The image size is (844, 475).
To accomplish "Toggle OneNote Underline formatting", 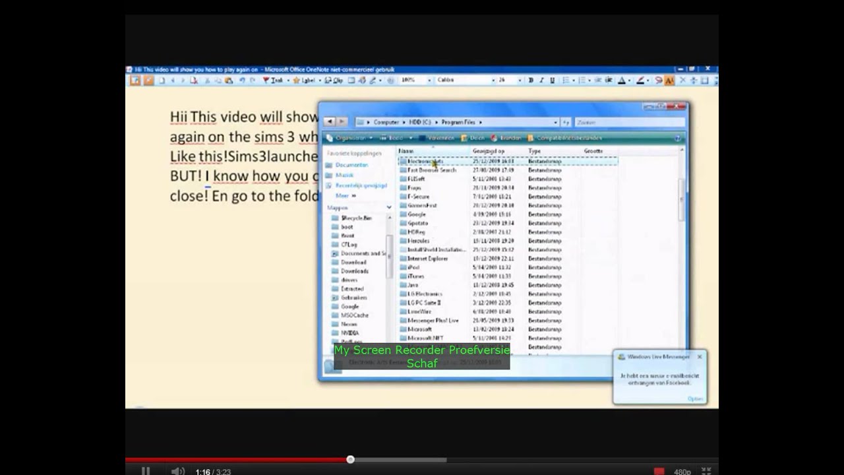I will [552, 80].
